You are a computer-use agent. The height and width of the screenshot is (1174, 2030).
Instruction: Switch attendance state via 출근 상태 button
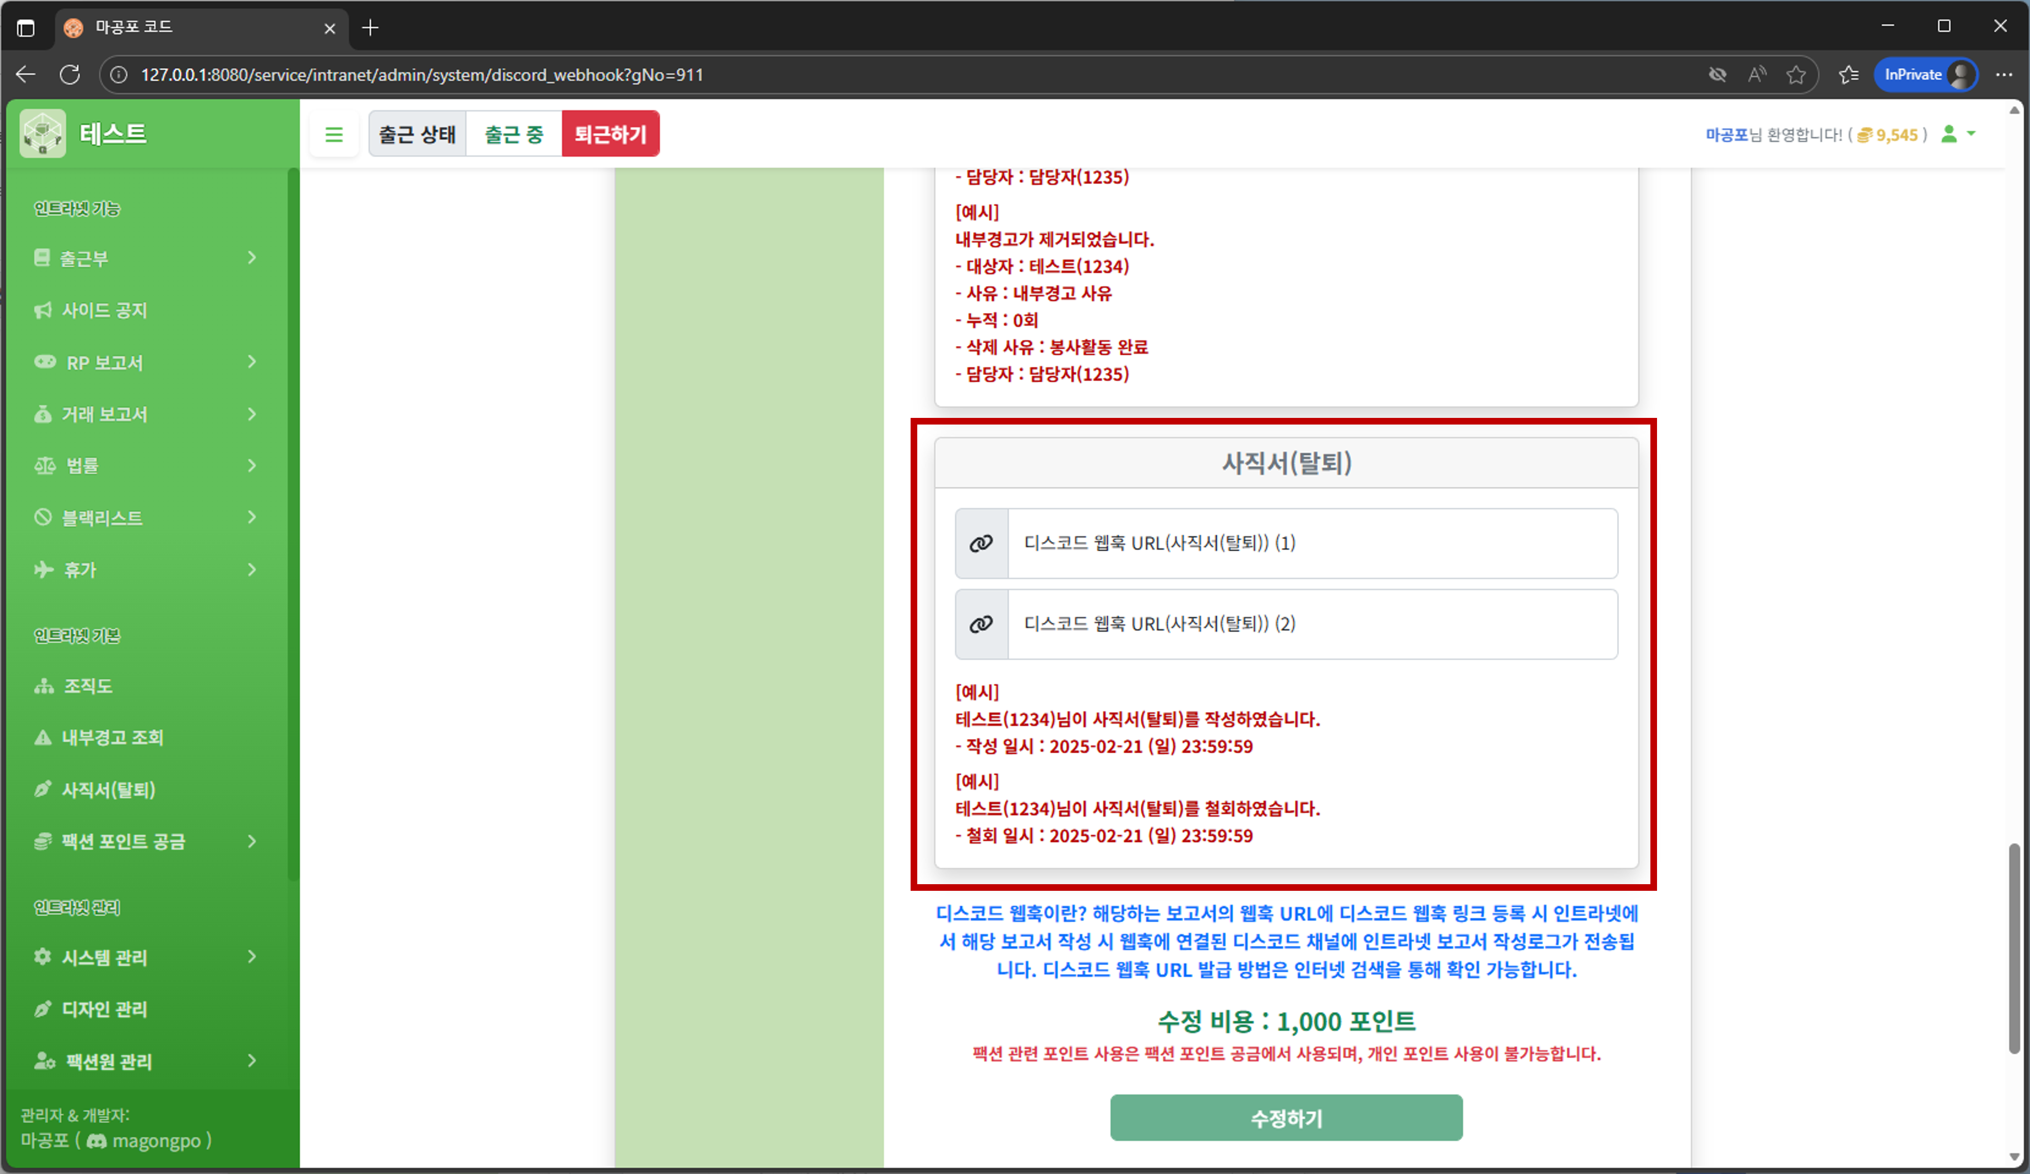(417, 134)
